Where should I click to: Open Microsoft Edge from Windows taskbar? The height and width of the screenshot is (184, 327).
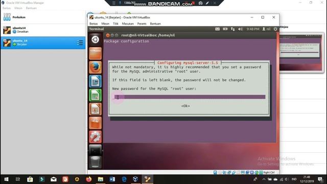(124, 179)
